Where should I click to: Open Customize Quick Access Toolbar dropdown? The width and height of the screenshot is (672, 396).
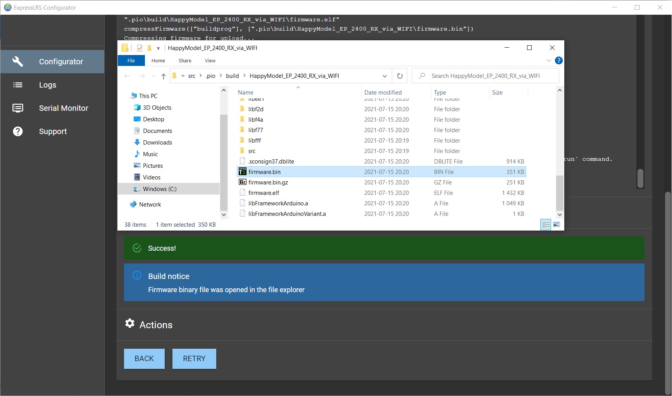click(158, 48)
